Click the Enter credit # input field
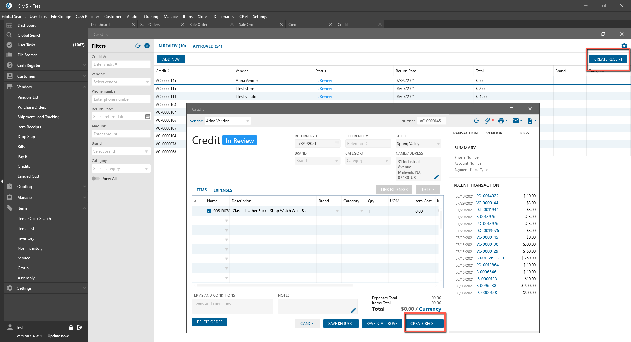631x342 pixels. 121,64
